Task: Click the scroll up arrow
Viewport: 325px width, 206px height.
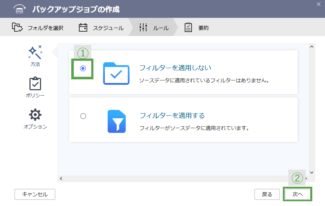Action: 312,47
